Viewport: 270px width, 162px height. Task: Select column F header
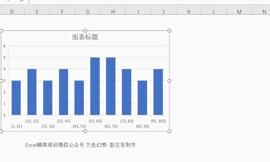coord(63,12)
